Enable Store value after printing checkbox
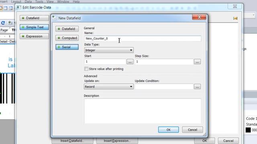The image size is (257, 144). click(x=86, y=69)
